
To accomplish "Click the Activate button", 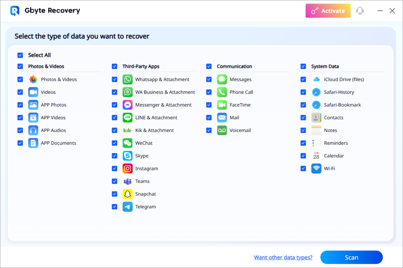I will (328, 11).
